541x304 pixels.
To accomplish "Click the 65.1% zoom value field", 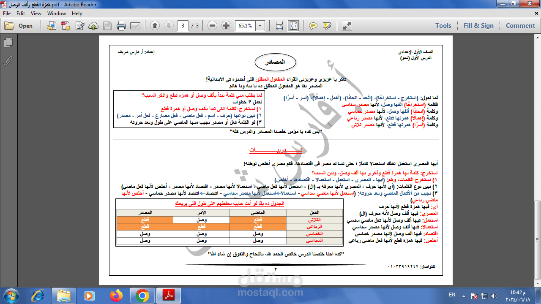I will (x=246, y=26).
